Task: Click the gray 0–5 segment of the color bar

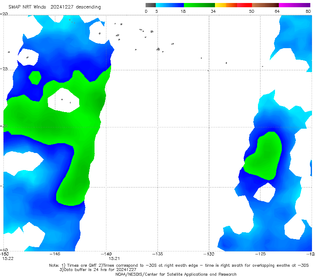Action: pos(150,5)
